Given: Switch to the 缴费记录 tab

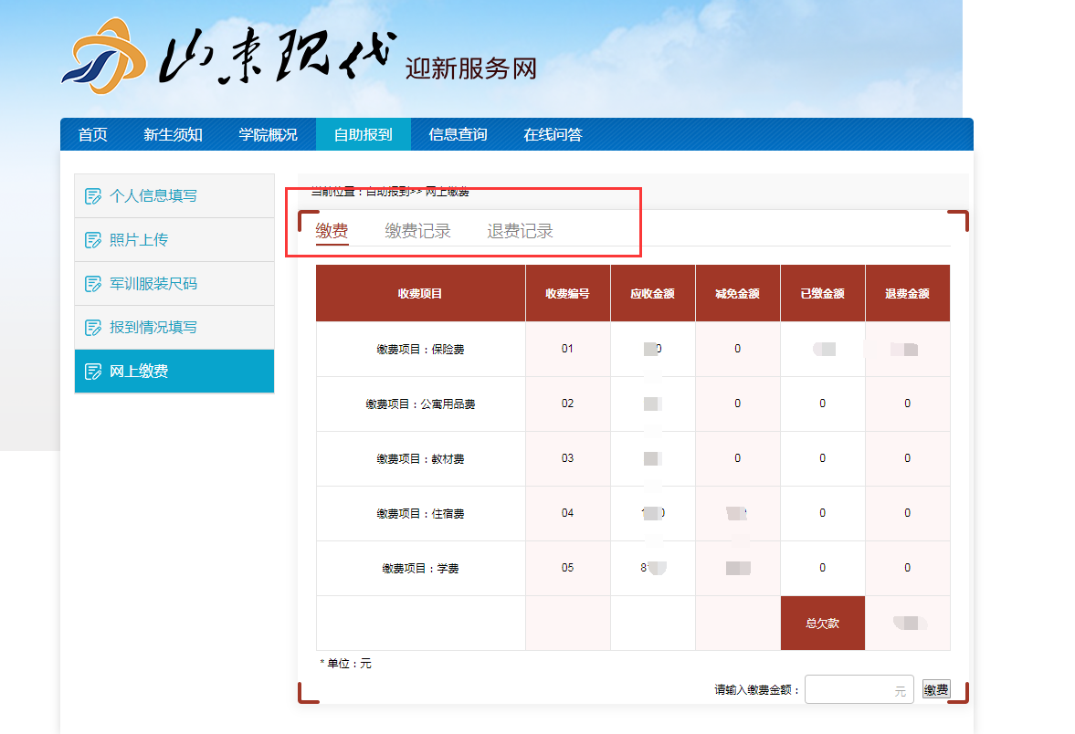Looking at the screenshot, I should [x=417, y=231].
